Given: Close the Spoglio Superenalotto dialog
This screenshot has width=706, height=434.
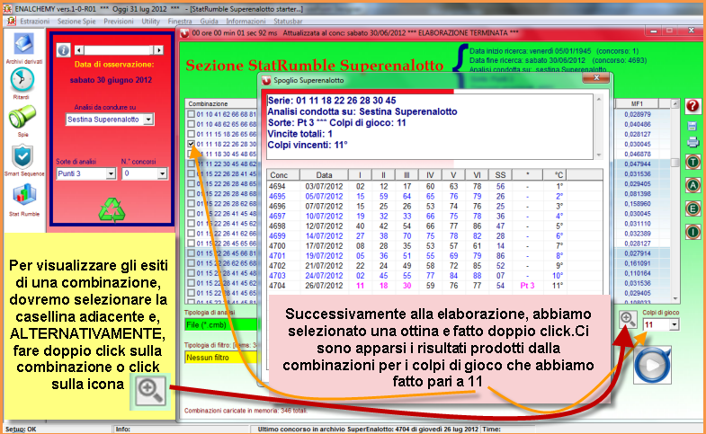Looking at the screenshot, I should [596, 78].
